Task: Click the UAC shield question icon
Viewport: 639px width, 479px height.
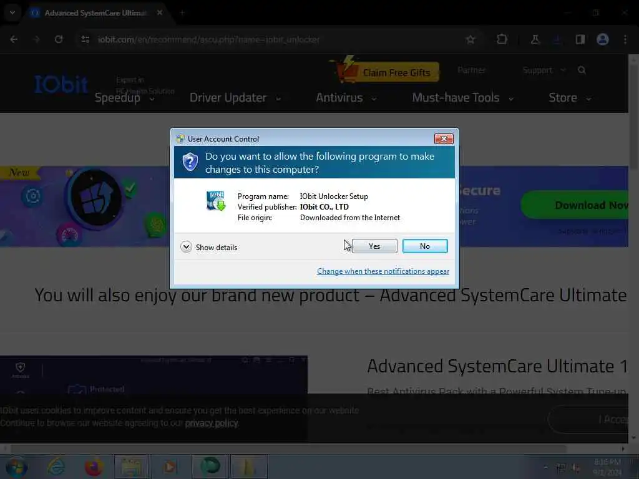Action: 190,162
